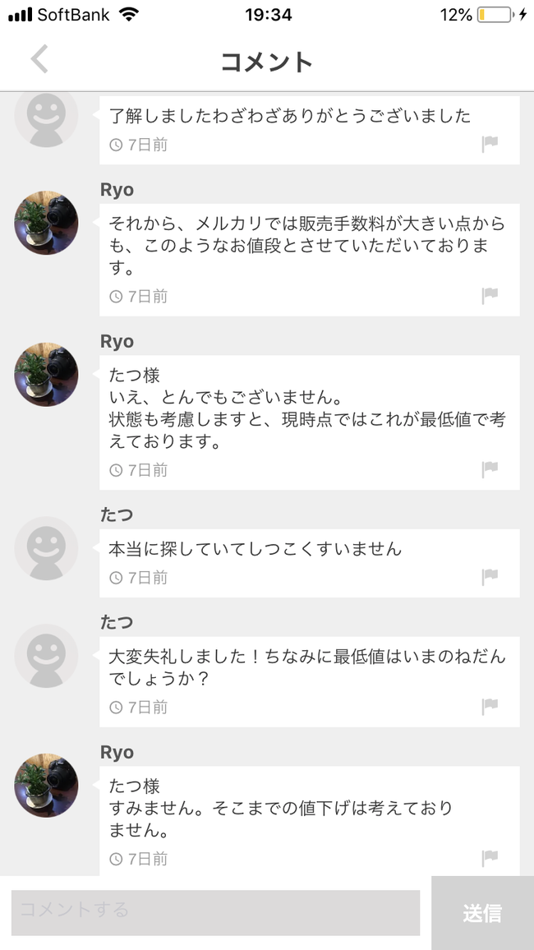This screenshot has width=534, height=950.
Task: Flag たつ's しつこくすいません comment
Action: 490,578
